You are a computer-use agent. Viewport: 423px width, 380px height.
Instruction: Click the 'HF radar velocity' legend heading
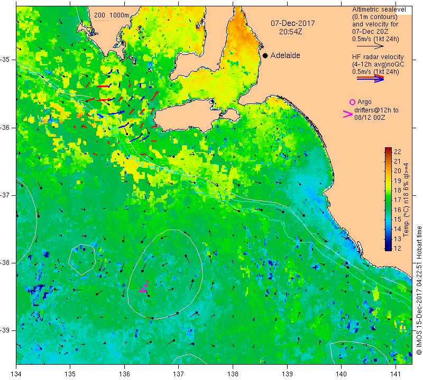[x=378, y=57]
